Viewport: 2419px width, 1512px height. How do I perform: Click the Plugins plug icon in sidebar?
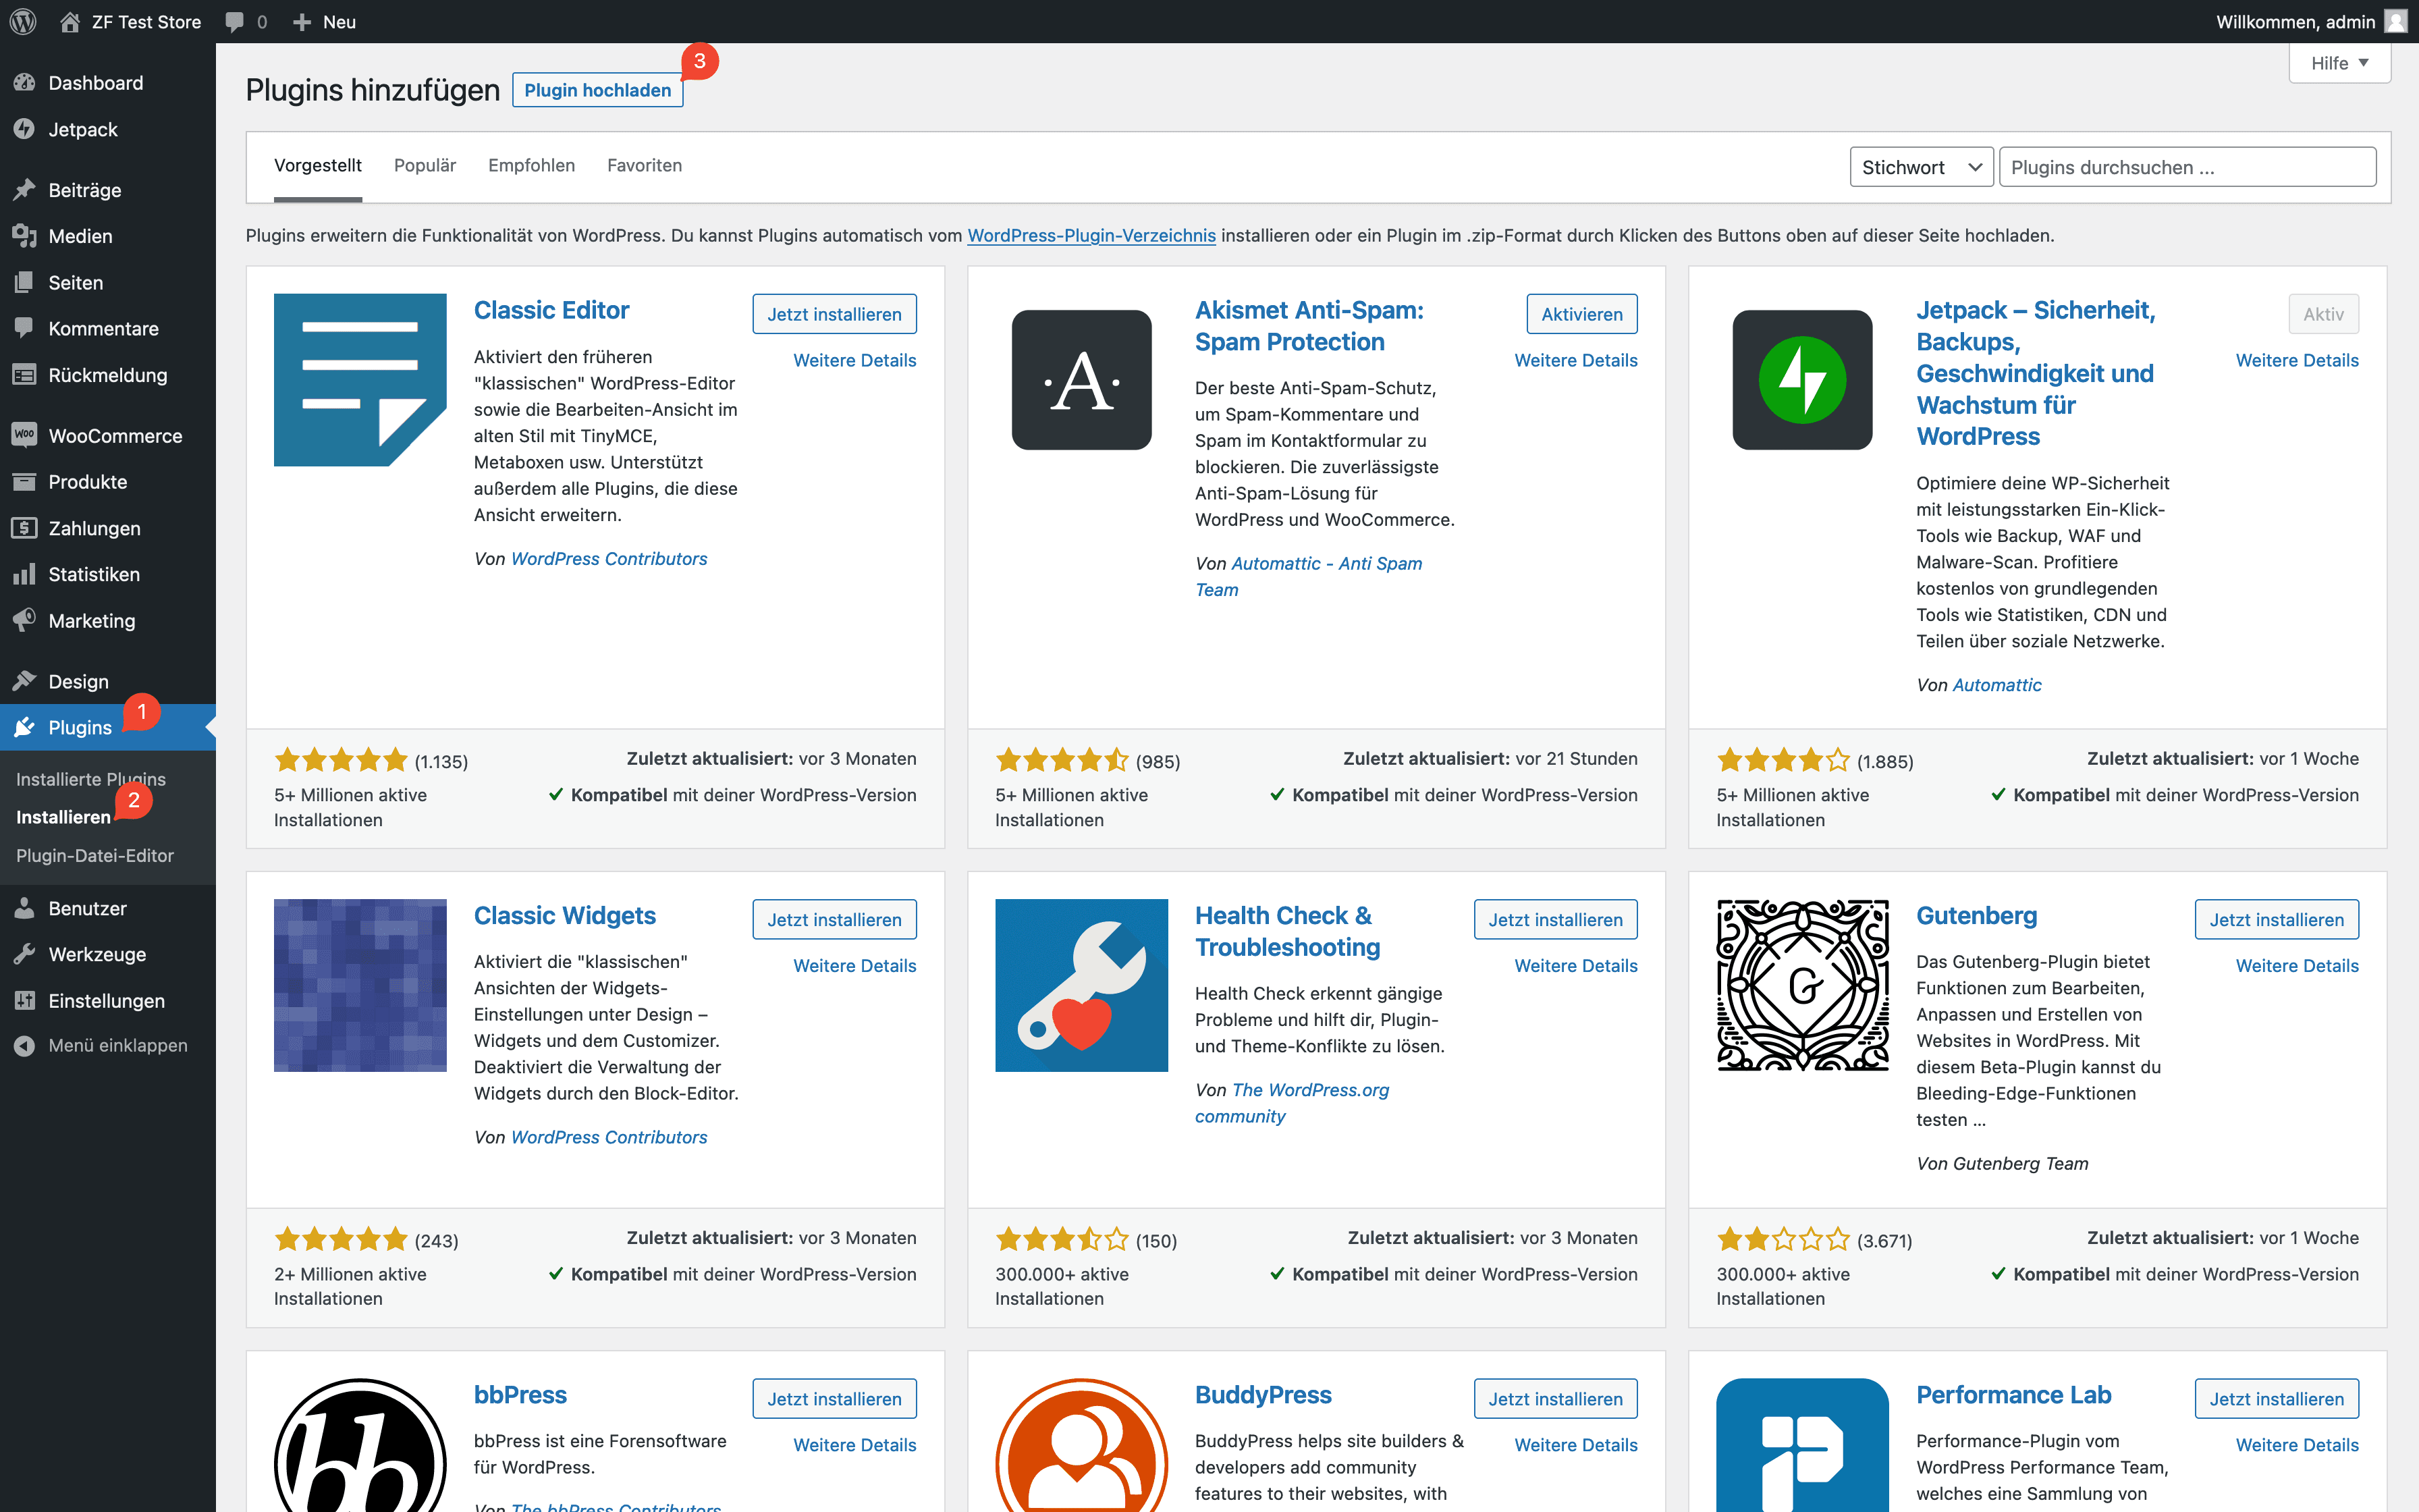click(25, 727)
